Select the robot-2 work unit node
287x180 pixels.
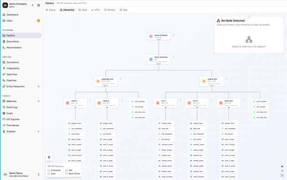pyautogui.click(x=107, y=103)
